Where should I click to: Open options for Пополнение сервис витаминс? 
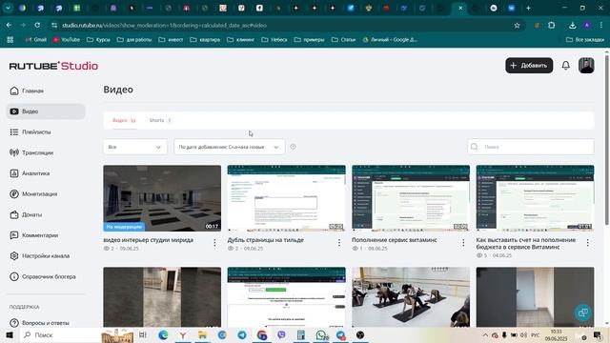(x=463, y=243)
